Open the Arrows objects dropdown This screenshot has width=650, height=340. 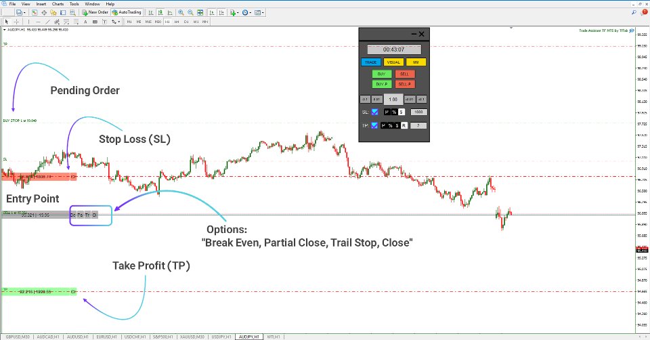[116, 22]
